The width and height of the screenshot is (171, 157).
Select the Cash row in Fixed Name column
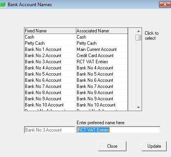click(50, 37)
